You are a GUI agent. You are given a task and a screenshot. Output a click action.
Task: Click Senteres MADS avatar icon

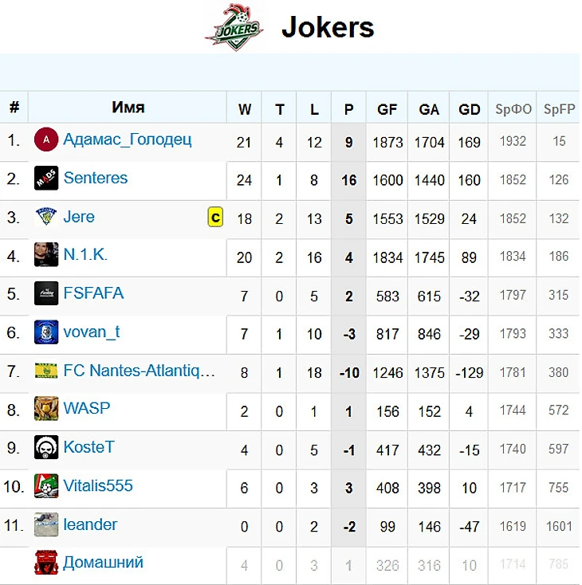tap(46, 179)
